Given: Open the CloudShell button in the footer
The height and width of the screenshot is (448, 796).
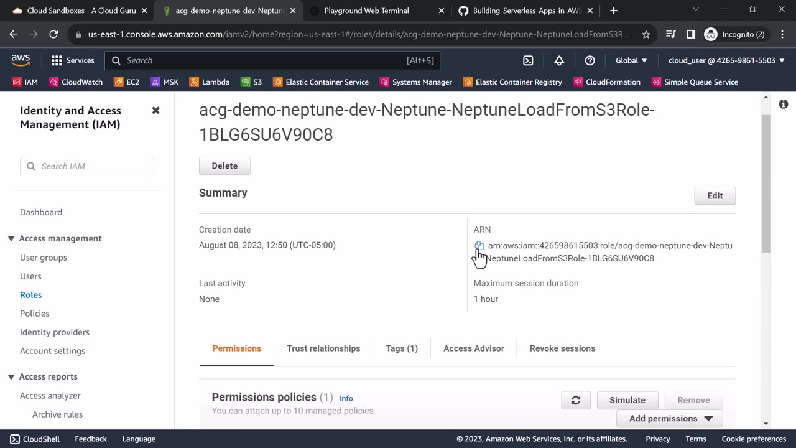Looking at the screenshot, I should (35, 439).
